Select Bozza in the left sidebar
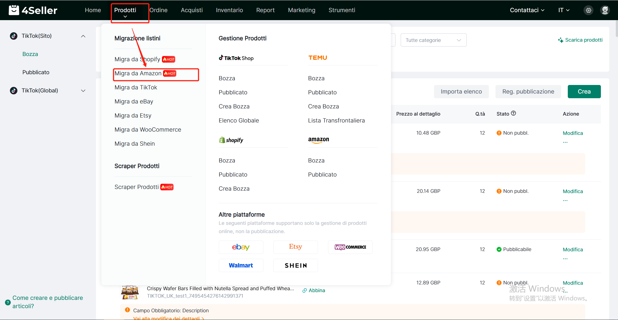The height and width of the screenshot is (320, 618). pos(30,54)
